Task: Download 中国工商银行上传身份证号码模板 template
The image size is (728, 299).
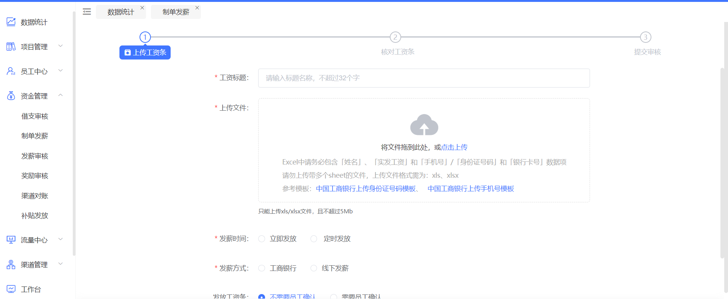Action: coord(366,189)
